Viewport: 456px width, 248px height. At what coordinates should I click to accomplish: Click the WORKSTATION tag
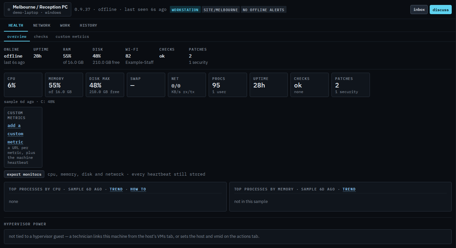(185, 10)
